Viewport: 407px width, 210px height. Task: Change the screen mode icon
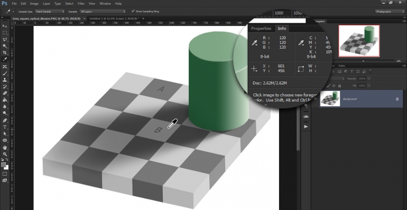[5, 180]
